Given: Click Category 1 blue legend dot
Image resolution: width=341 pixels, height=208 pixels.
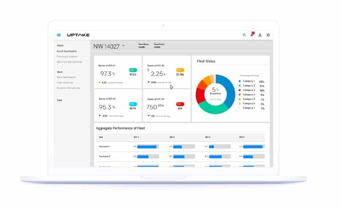Looking at the screenshot, I should (240, 81).
